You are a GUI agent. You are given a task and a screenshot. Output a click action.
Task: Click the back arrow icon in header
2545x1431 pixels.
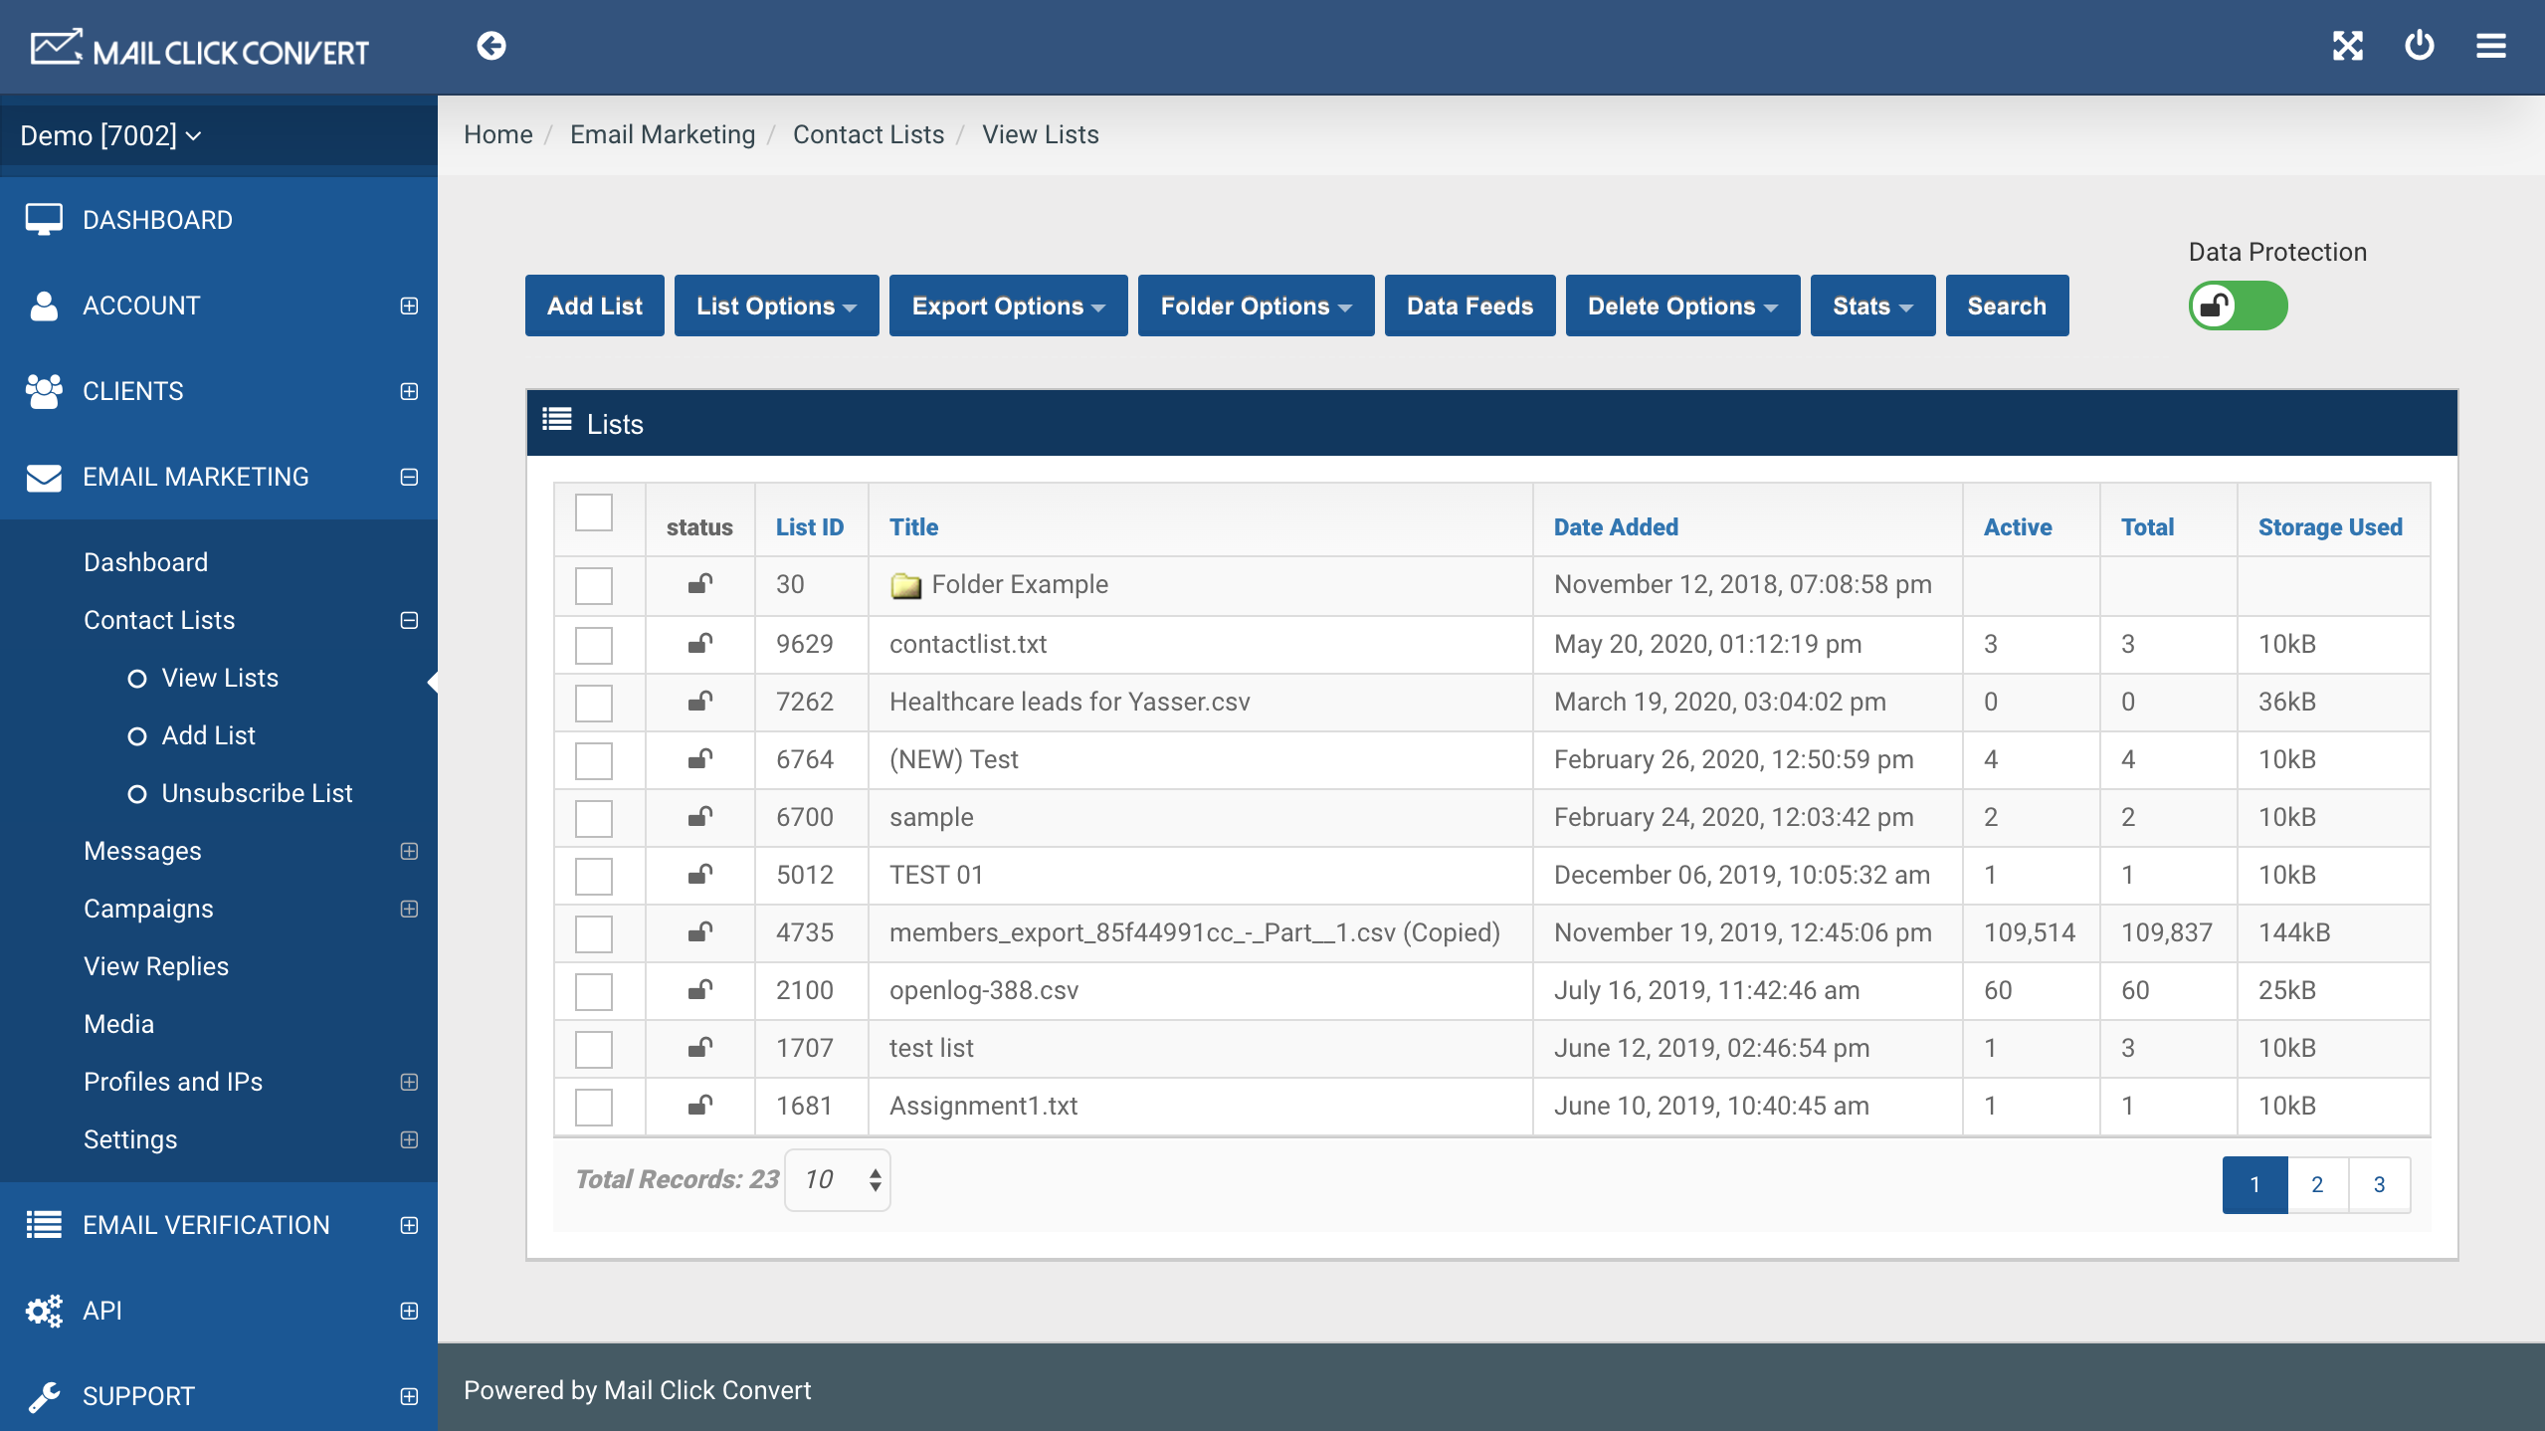(491, 46)
